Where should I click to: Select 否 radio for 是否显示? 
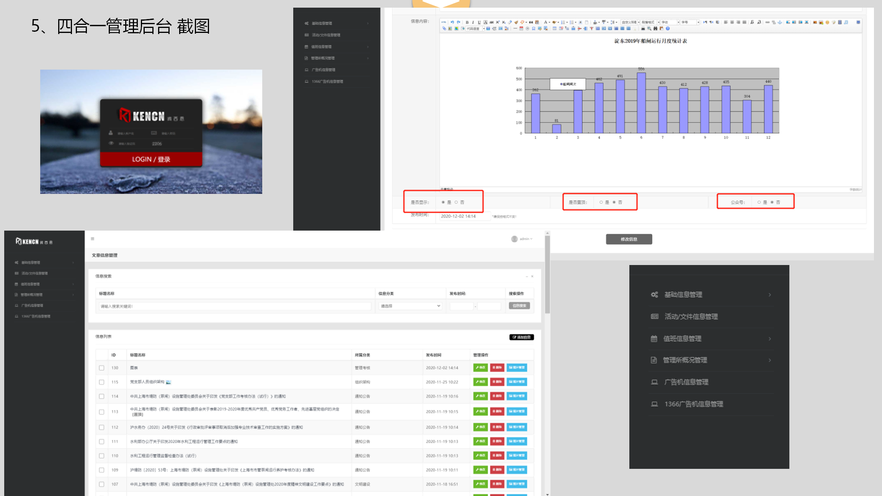tap(456, 202)
